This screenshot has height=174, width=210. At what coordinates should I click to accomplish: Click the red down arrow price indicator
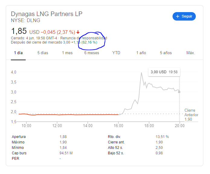pyautogui.click(x=78, y=32)
